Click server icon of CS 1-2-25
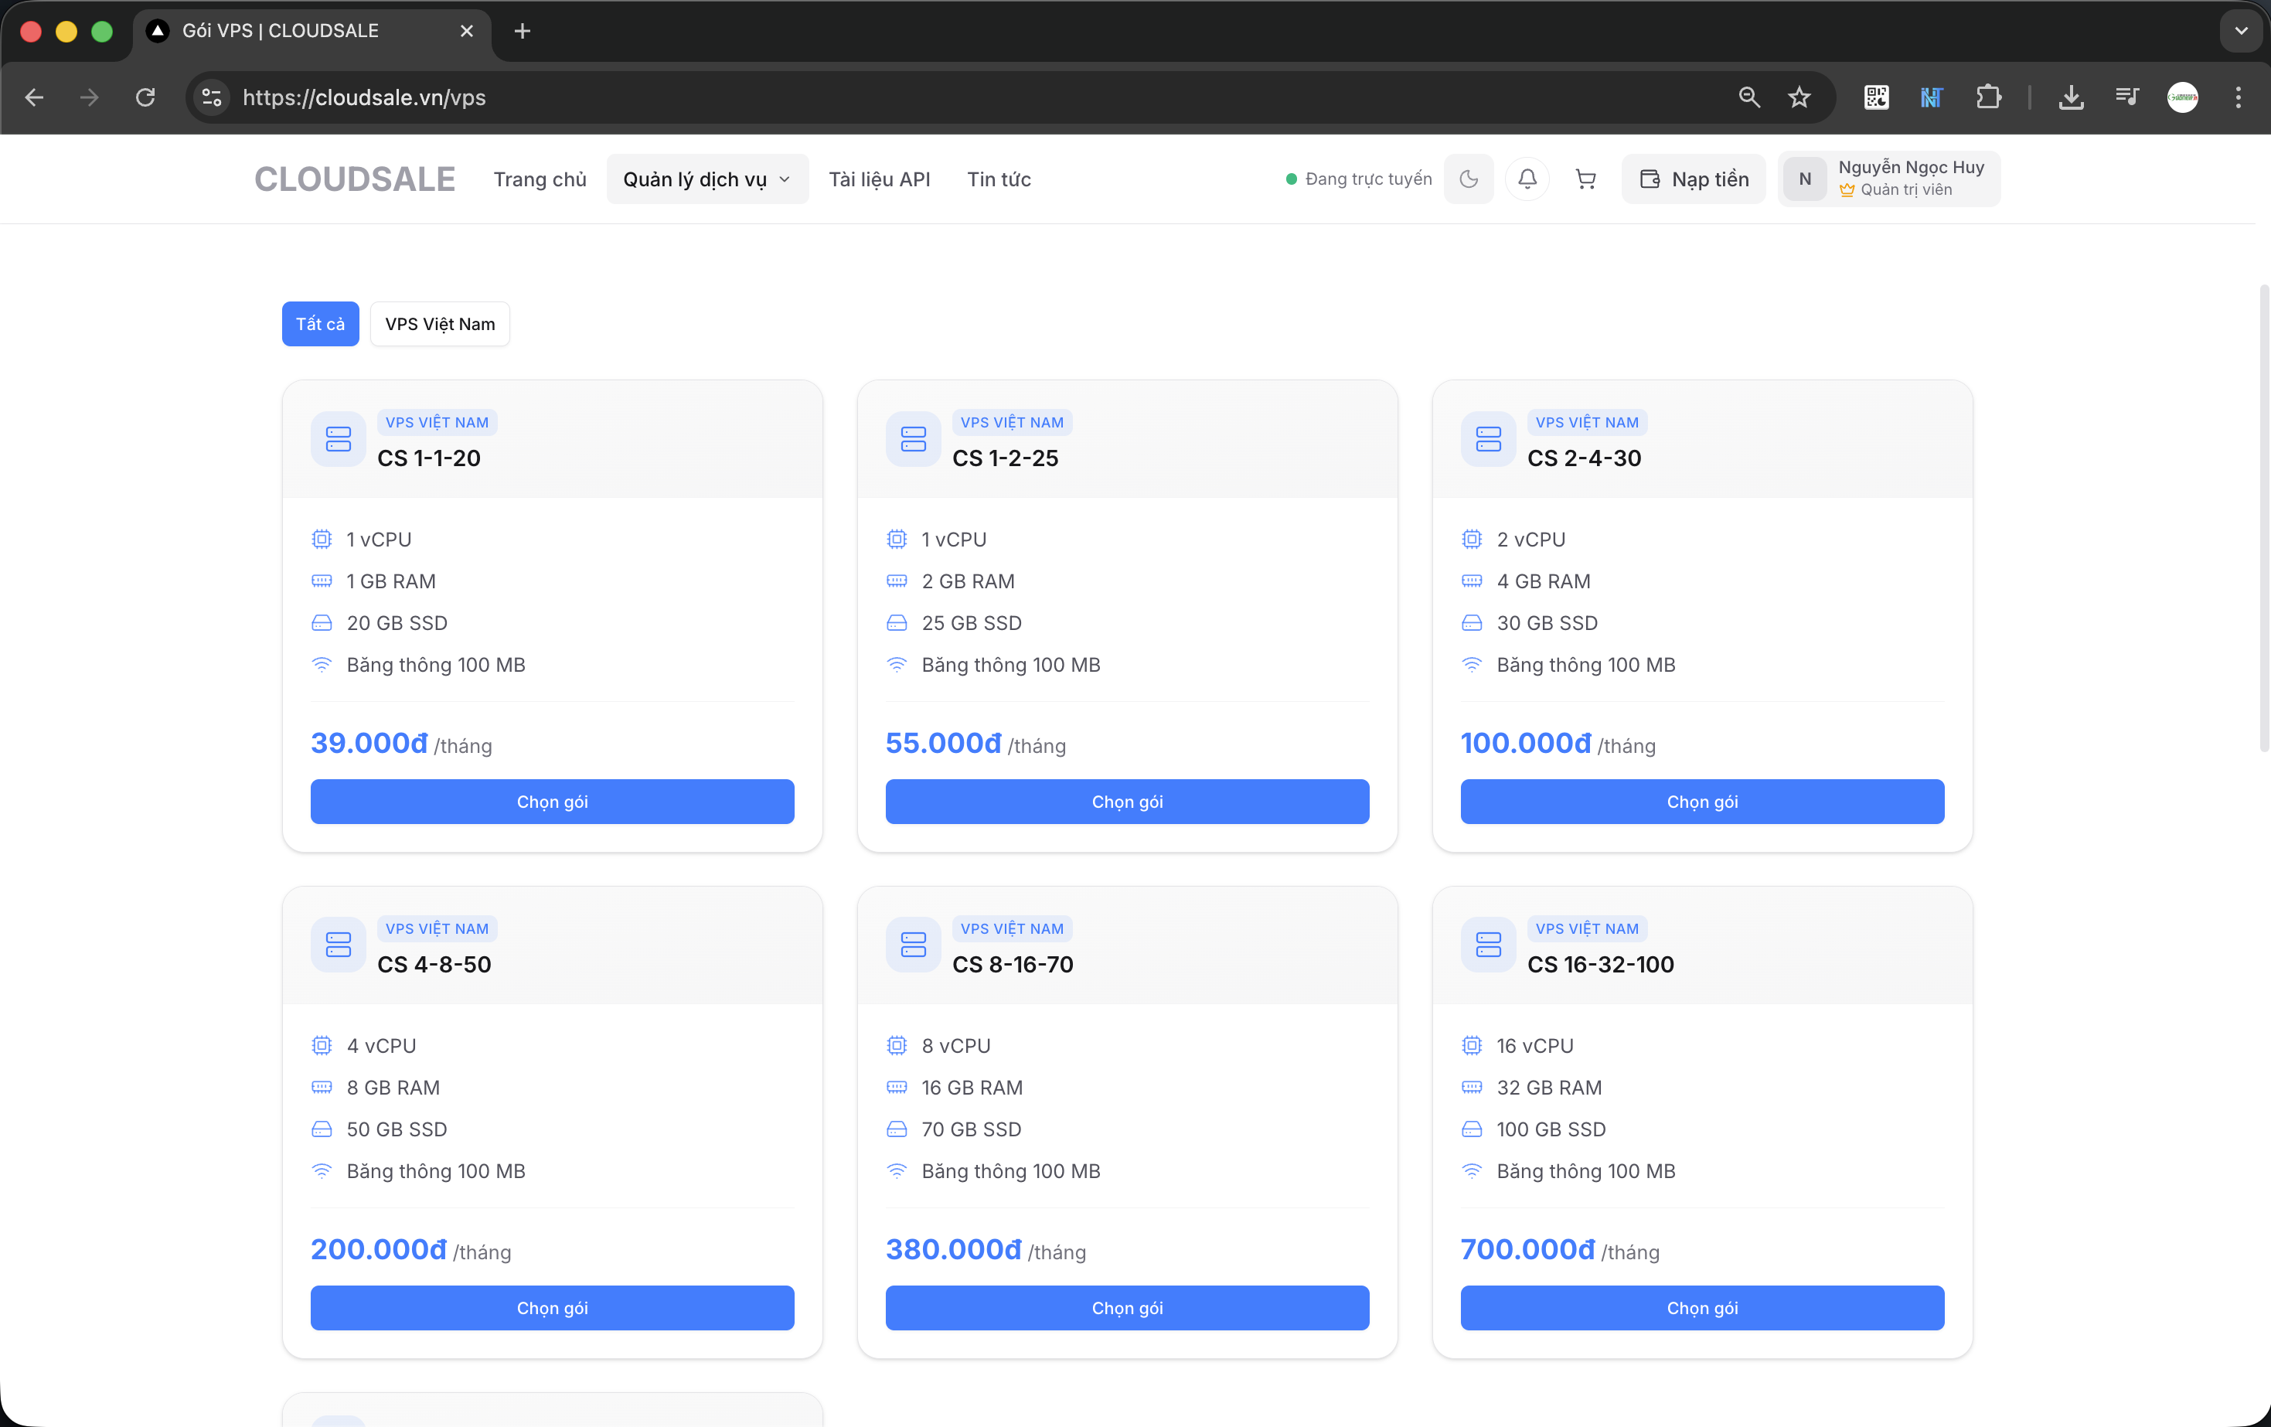The width and height of the screenshot is (2271, 1427). click(x=913, y=438)
